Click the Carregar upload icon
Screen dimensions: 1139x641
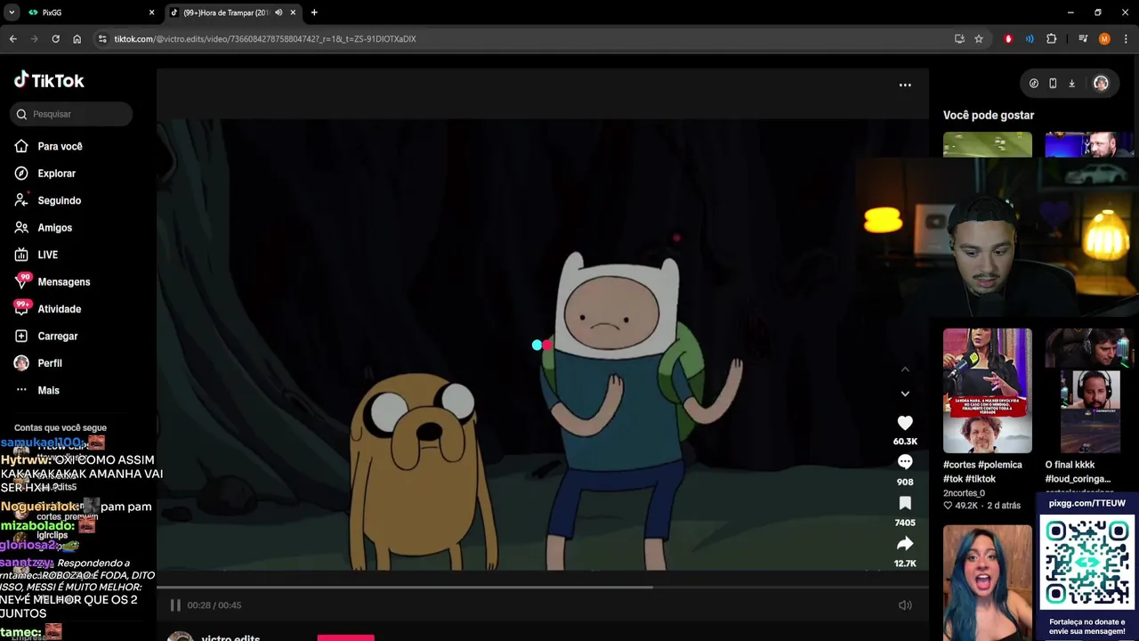[21, 336]
